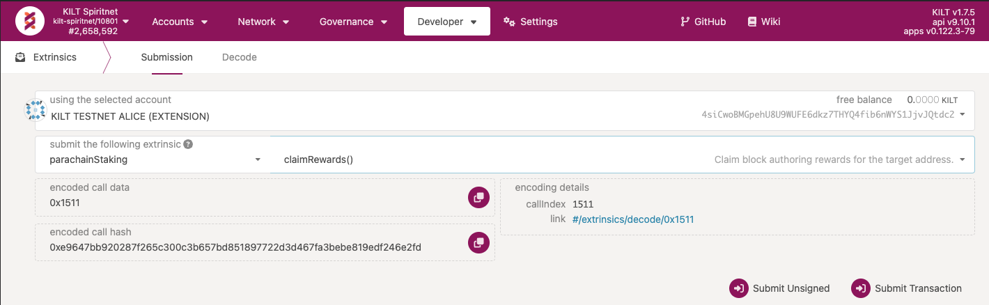Click the apps v0.122.3-79 version text
989x305 pixels.
pos(939,31)
